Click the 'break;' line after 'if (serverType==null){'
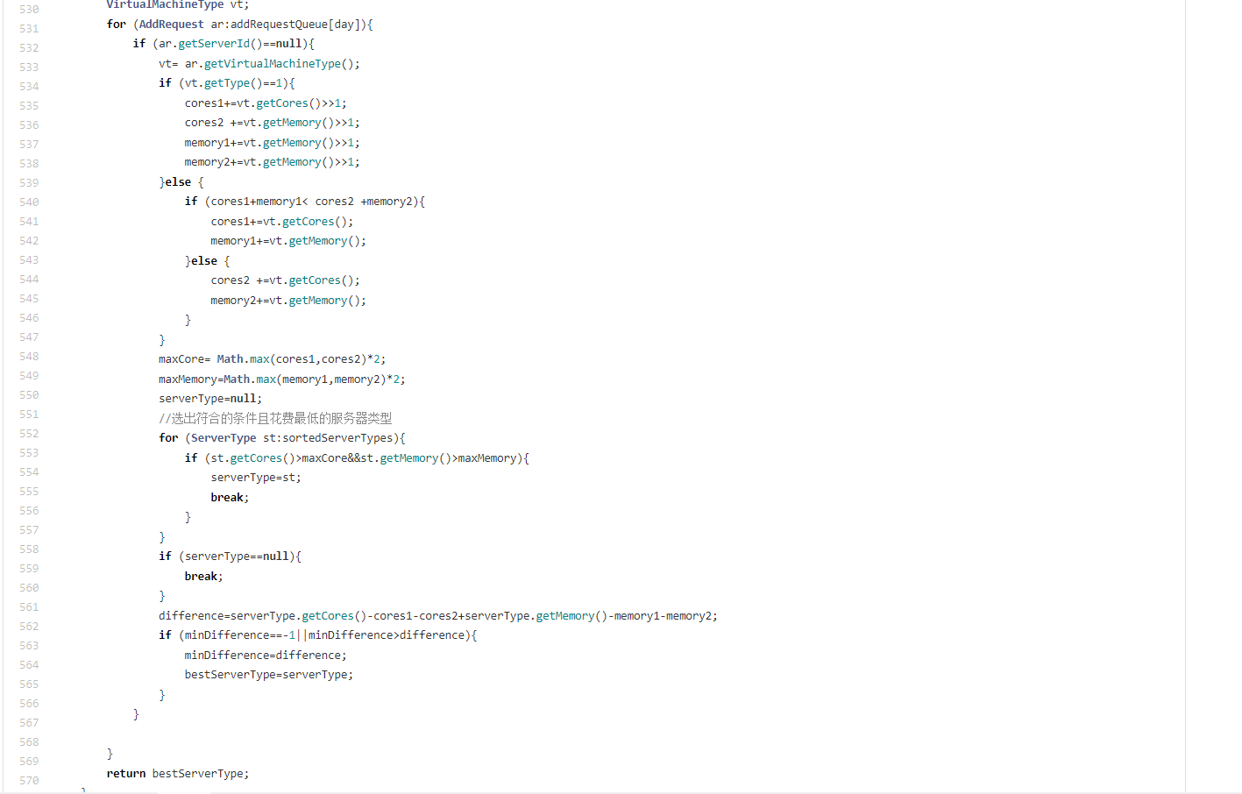This screenshot has width=1242, height=794. pos(204,577)
